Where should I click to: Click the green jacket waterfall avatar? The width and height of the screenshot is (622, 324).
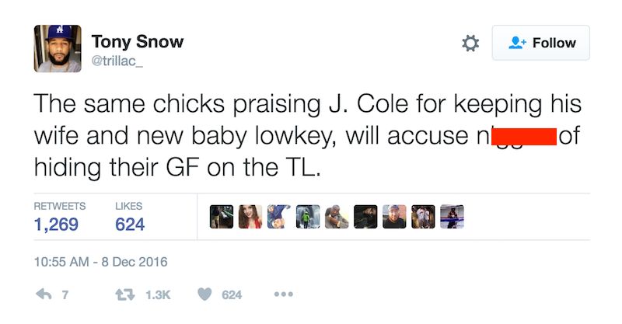308,217
